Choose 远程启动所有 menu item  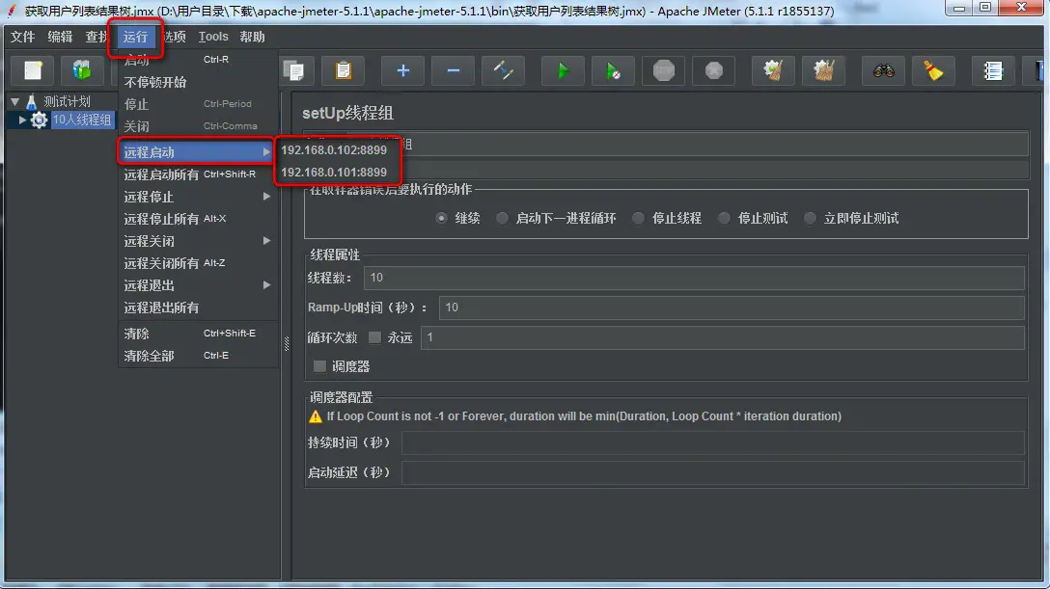click(198, 174)
